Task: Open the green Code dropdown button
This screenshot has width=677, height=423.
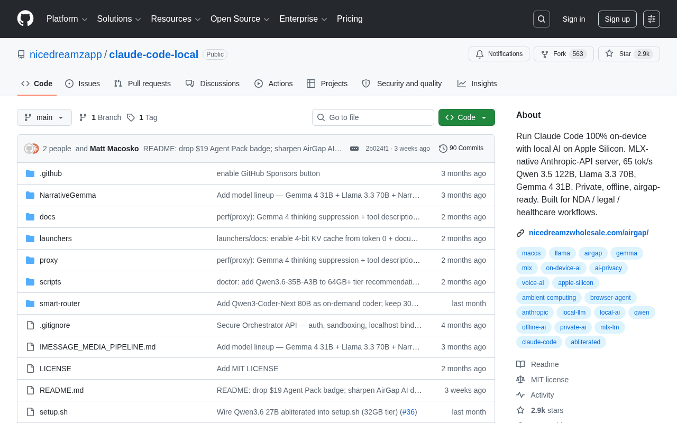Action: (466, 117)
